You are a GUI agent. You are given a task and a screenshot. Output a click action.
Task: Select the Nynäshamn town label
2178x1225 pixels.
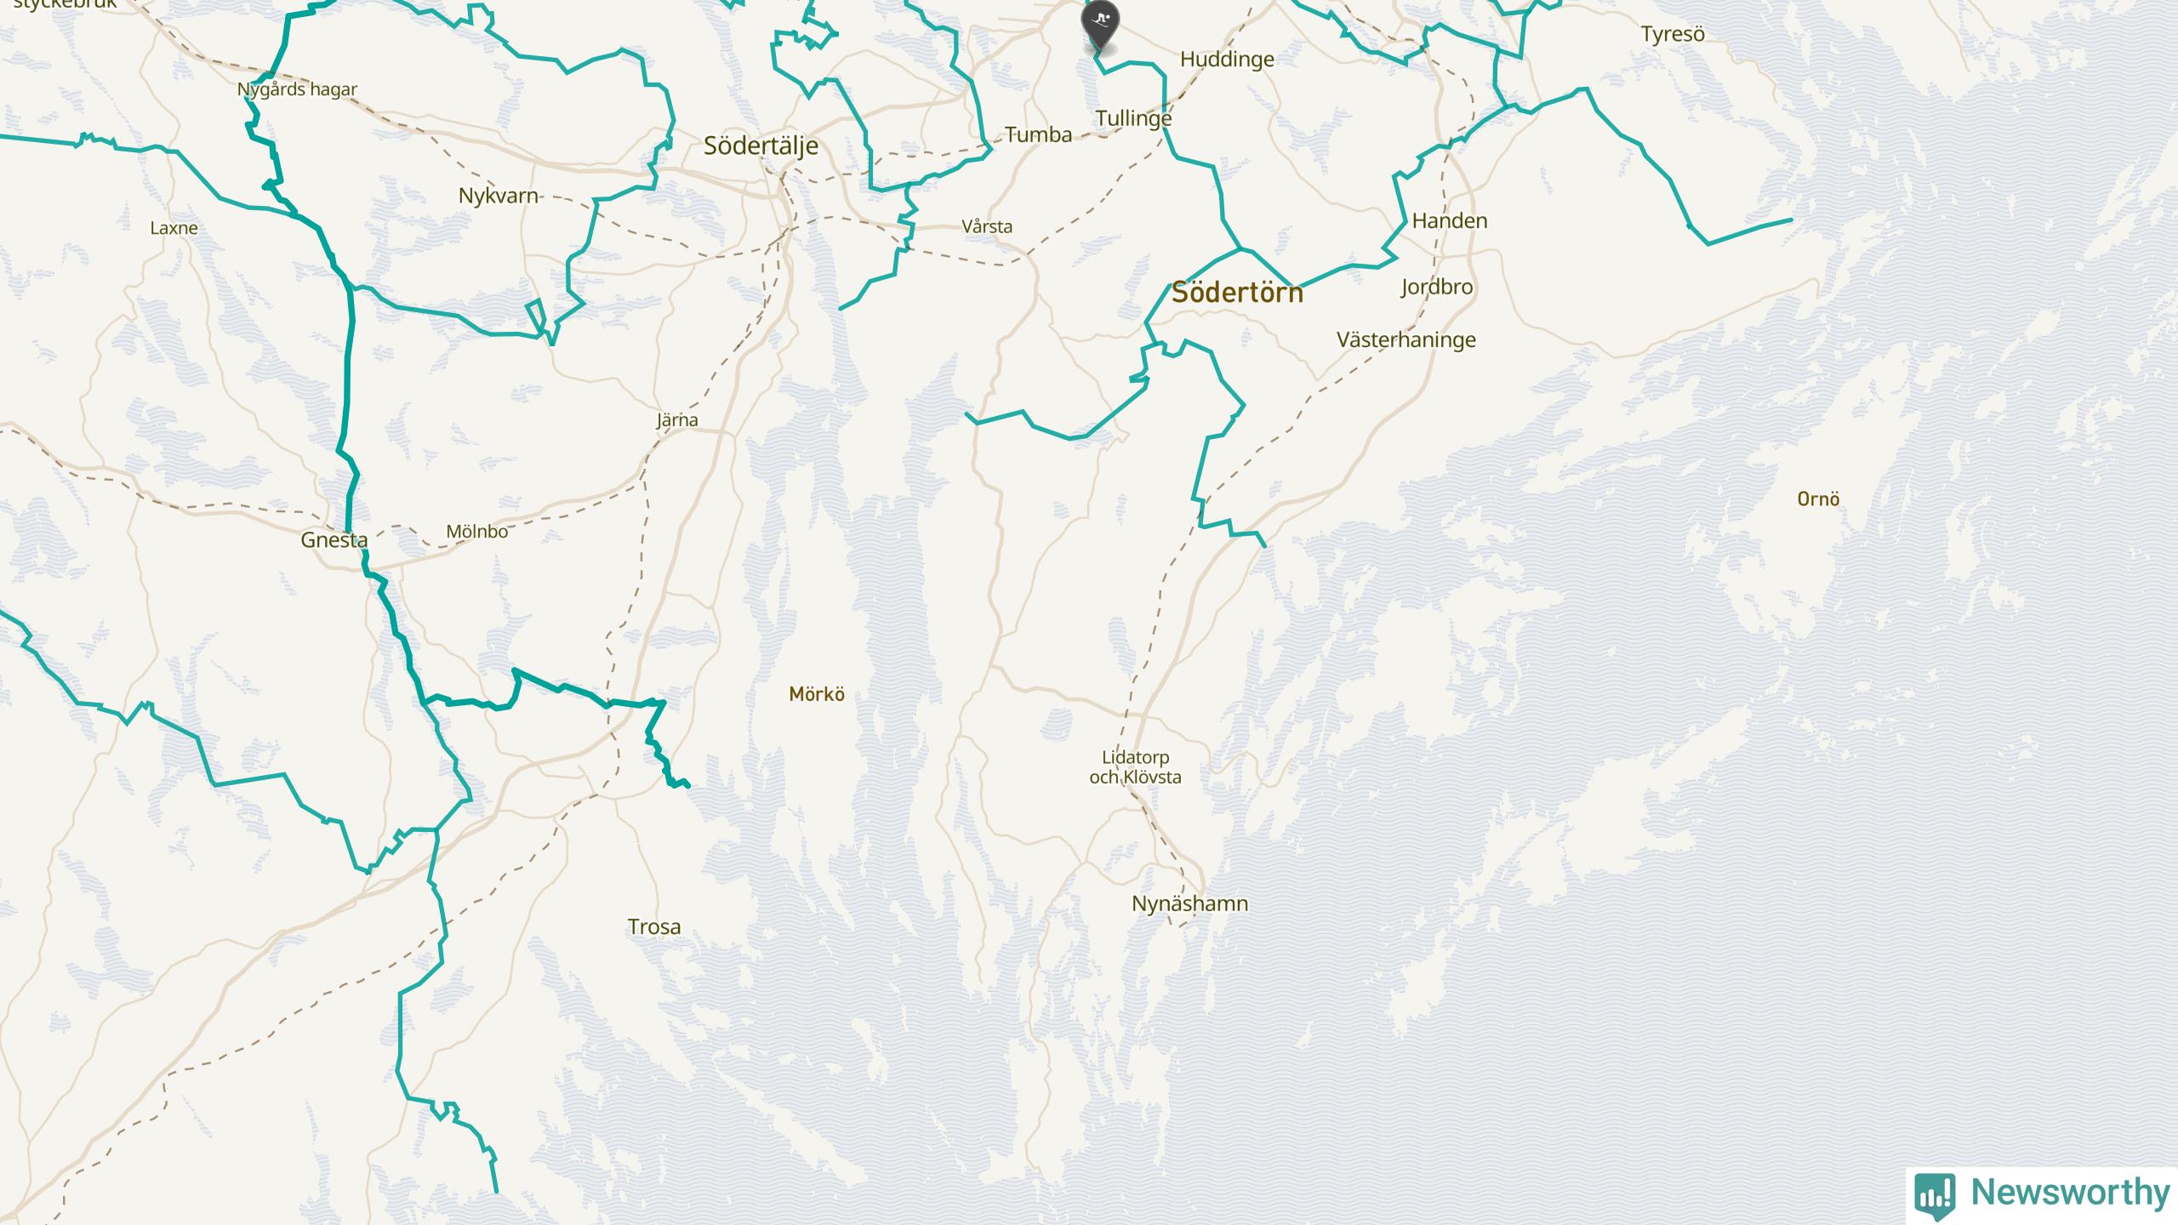point(1189,903)
